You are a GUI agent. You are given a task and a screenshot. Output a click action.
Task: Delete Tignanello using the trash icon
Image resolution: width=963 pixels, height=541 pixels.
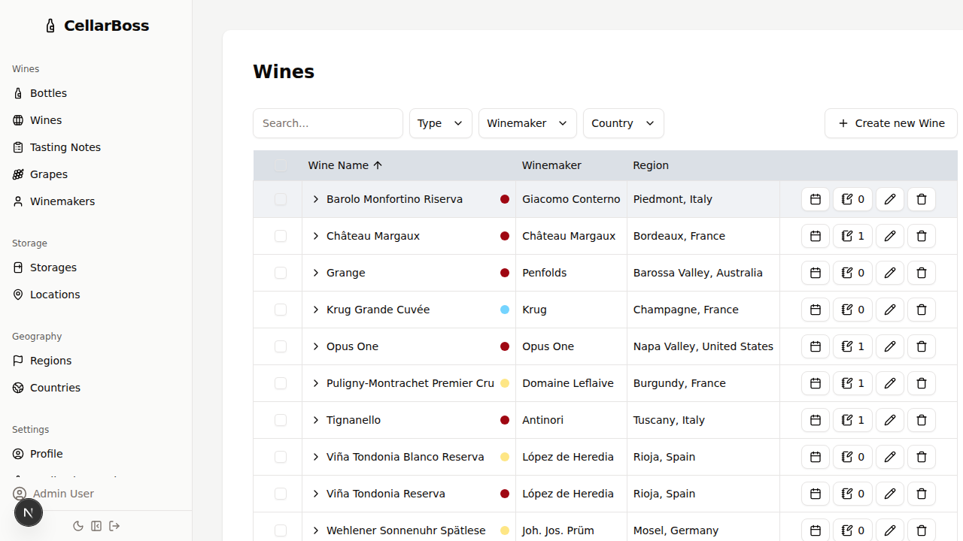[922, 420]
